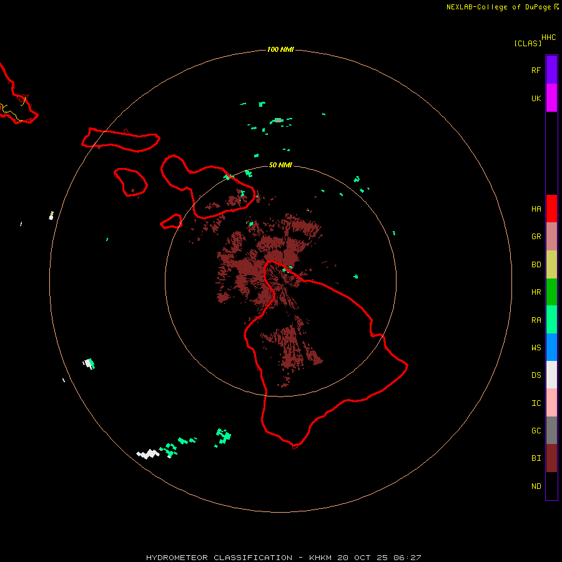Image resolution: width=562 pixels, height=562 pixels.
Task: Pick the RA light green legend swatch
Action: point(551,320)
